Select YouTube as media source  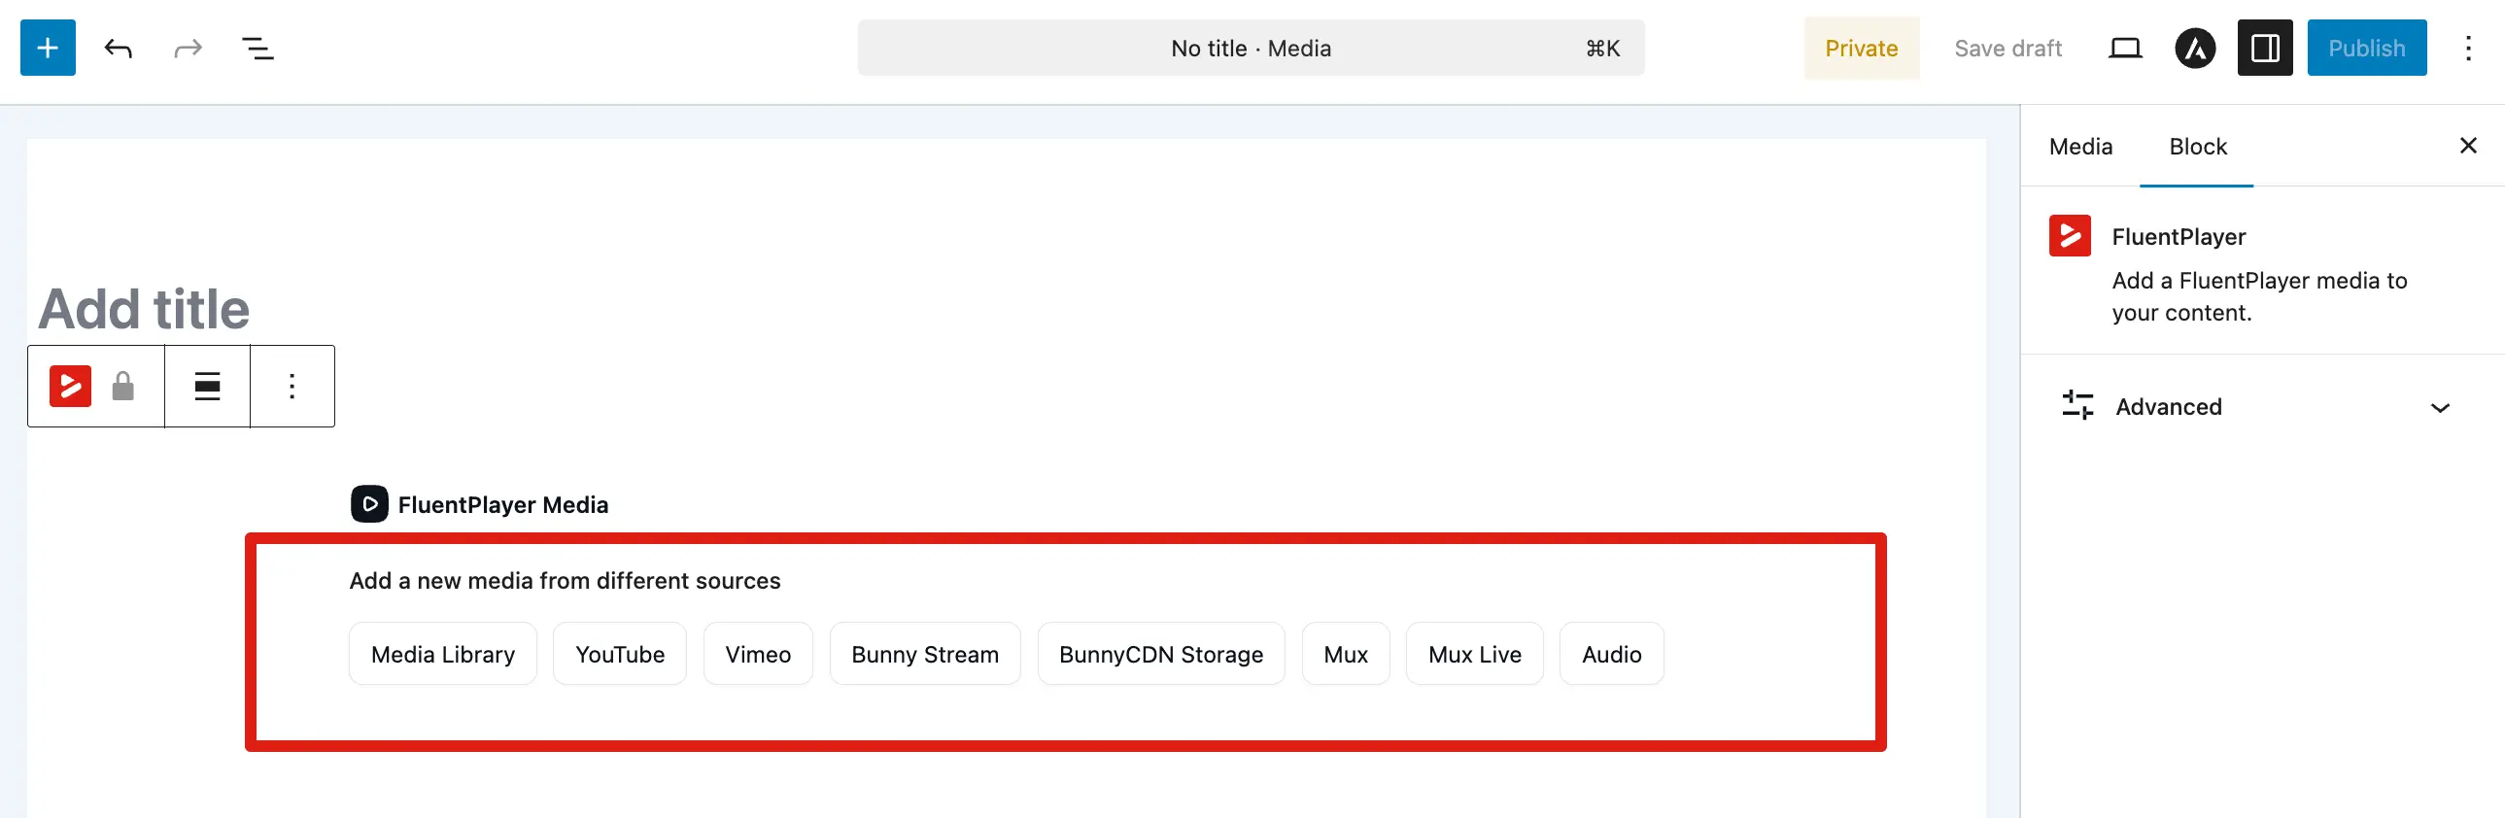(619, 654)
